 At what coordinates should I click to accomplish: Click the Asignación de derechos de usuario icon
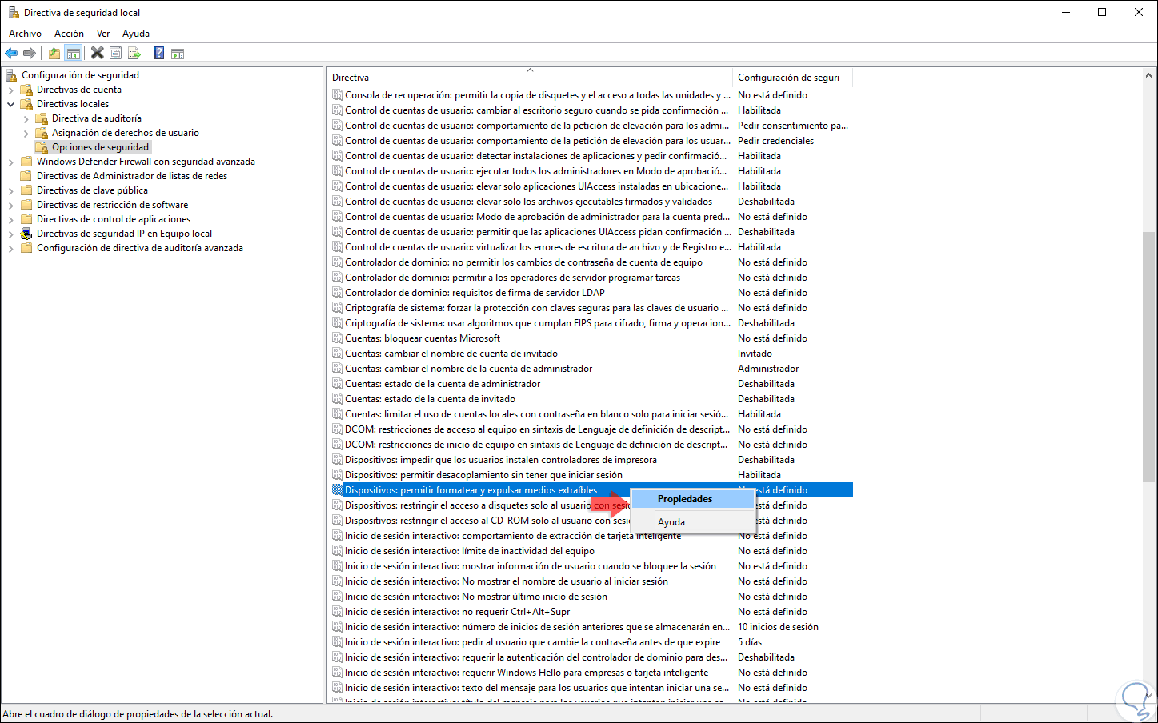click(x=42, y=133)
